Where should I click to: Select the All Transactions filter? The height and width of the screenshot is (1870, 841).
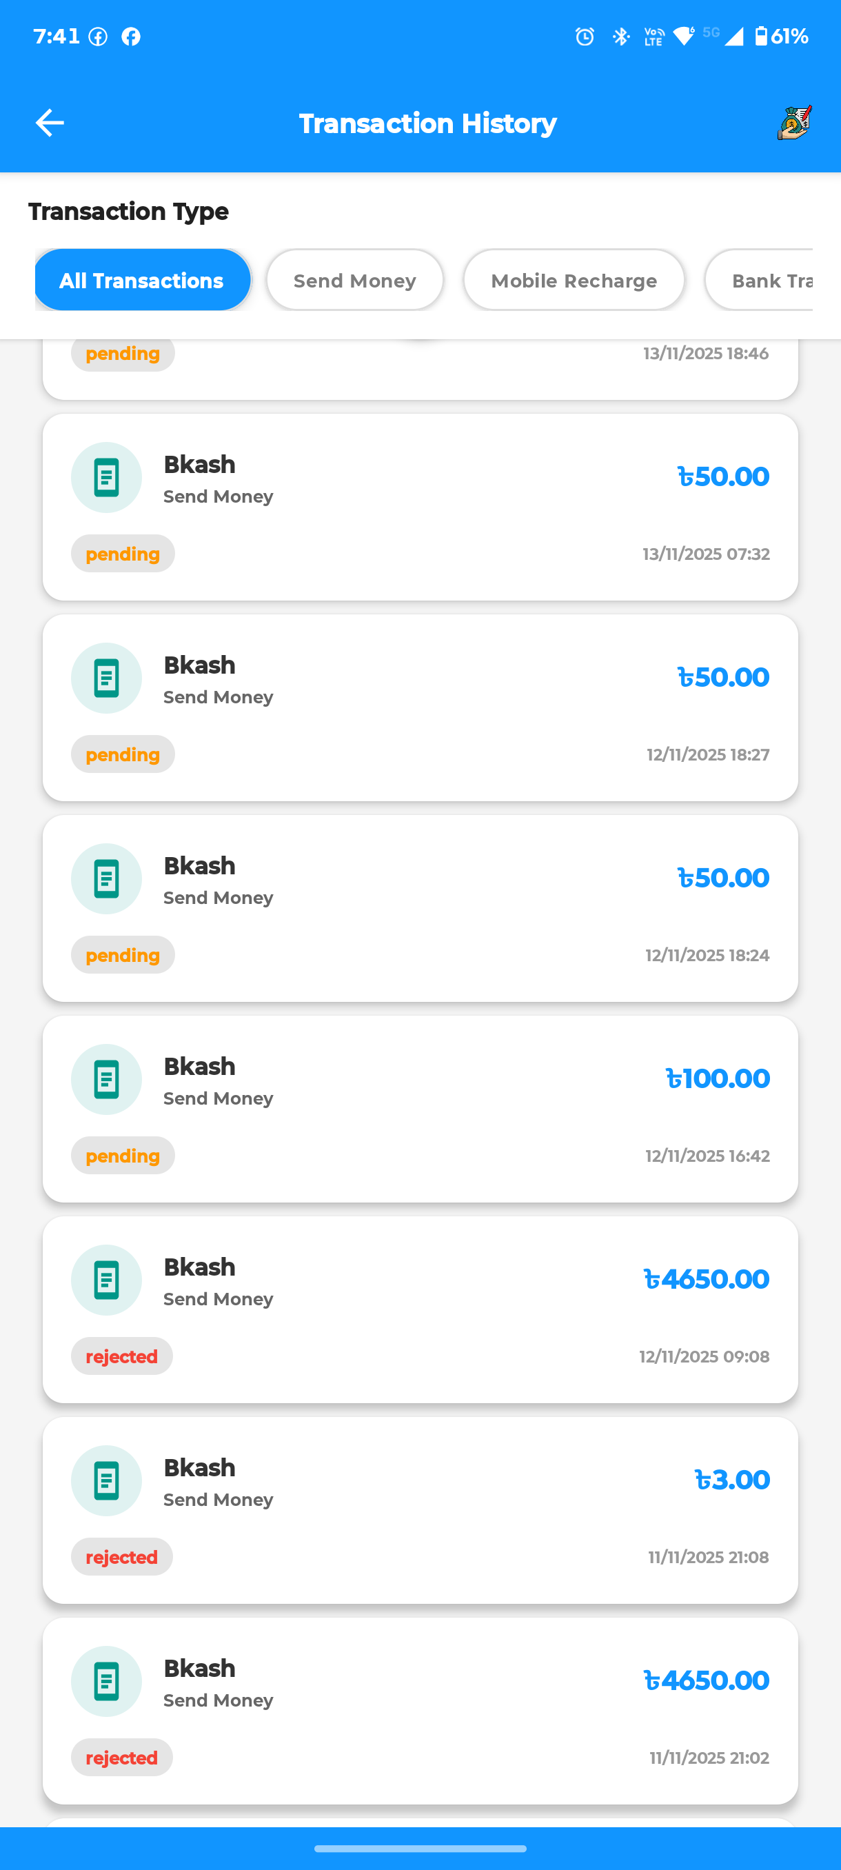pos(142,280)
